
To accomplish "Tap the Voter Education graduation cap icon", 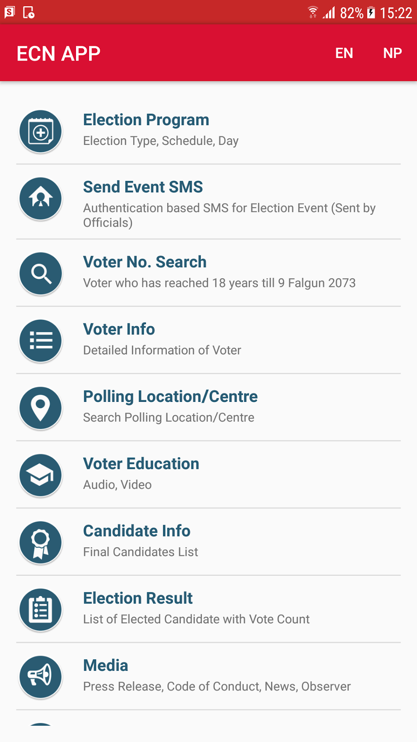I will tap(40, 475).
